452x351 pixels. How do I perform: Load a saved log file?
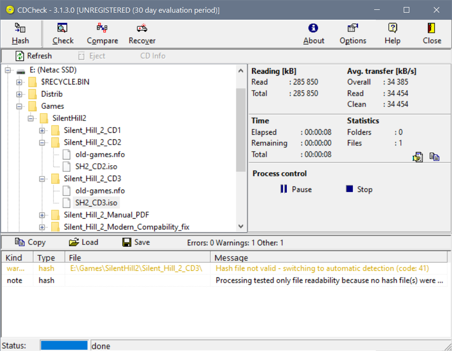(83, 242)
